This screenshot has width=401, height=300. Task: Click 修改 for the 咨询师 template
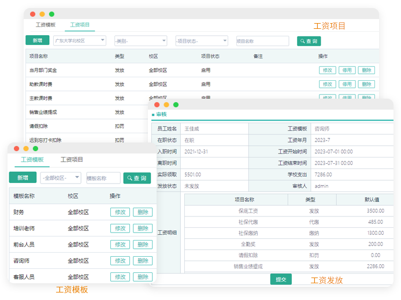(x=120, y=261)
